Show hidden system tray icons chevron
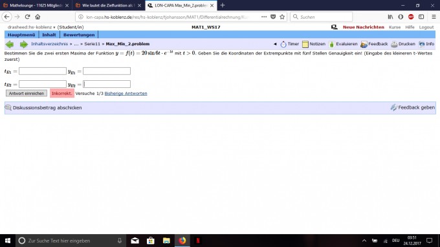 pos(364,241)
